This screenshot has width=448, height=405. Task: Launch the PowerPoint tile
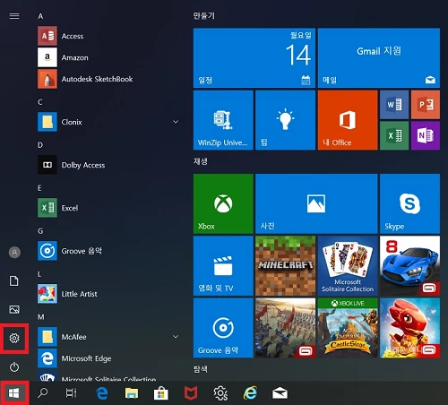[426, 105]
